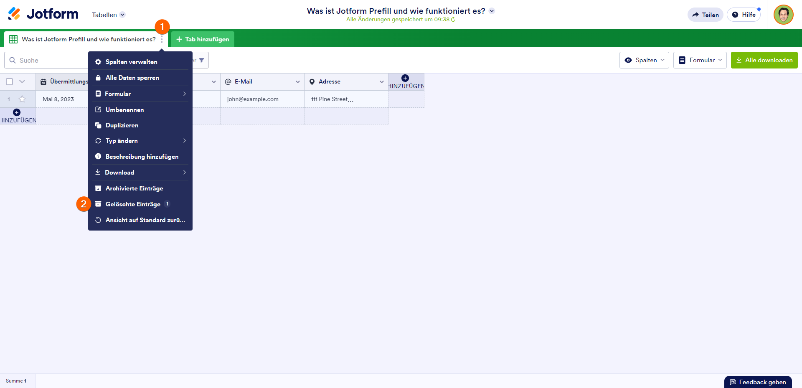Click the table grid icon in tab
Screen dimensions: 802x388
coord(13,39)
